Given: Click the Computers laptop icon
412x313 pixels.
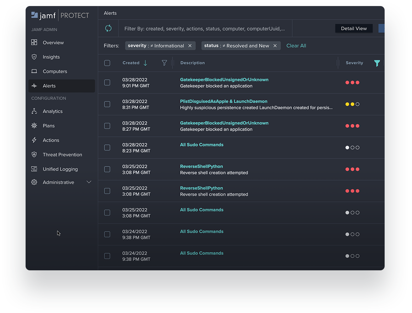Looking at the screenshot, I should (x=34, y=71).
